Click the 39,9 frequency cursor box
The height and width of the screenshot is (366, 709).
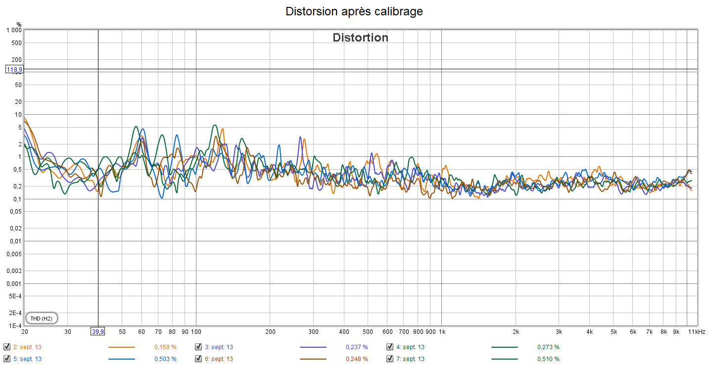(97, 331)
